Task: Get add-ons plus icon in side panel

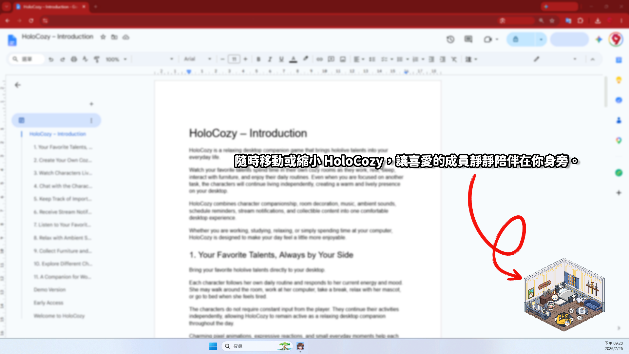Action: (x=619, y=193)
